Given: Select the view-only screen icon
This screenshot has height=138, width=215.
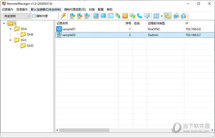Looking at the screenshot, I should [103, 16].
